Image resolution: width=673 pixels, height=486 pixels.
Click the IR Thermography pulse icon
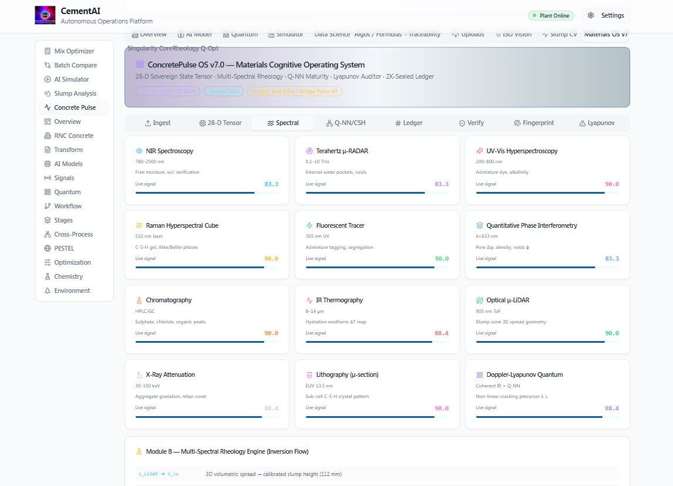[x=309, y=301]
